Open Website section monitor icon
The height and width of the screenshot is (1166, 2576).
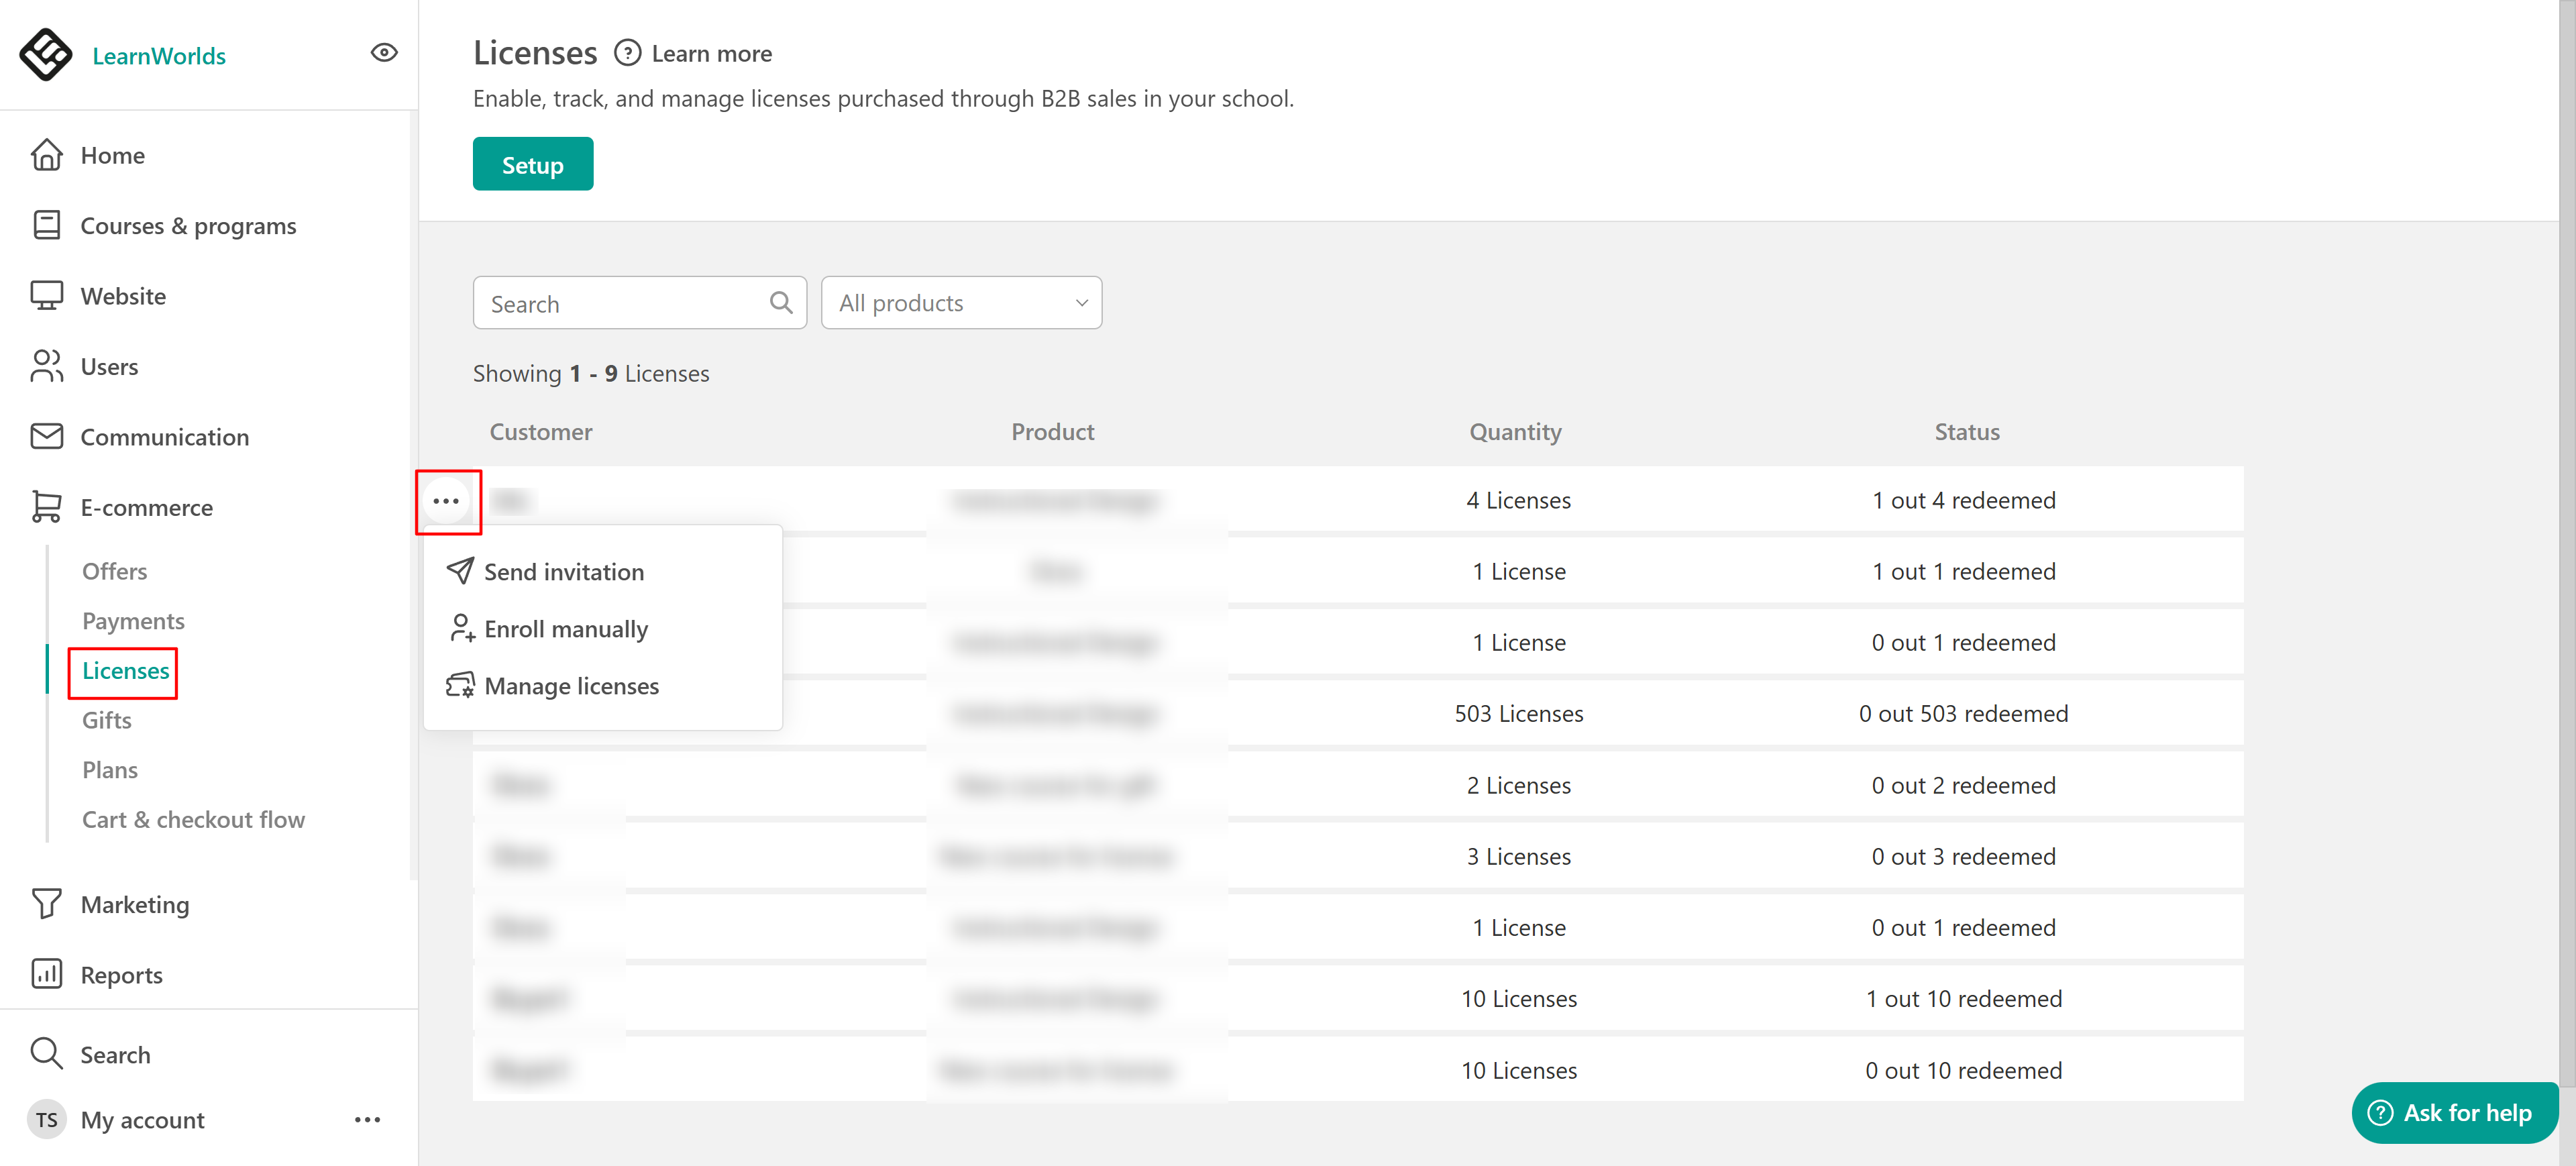pos(46,296)
